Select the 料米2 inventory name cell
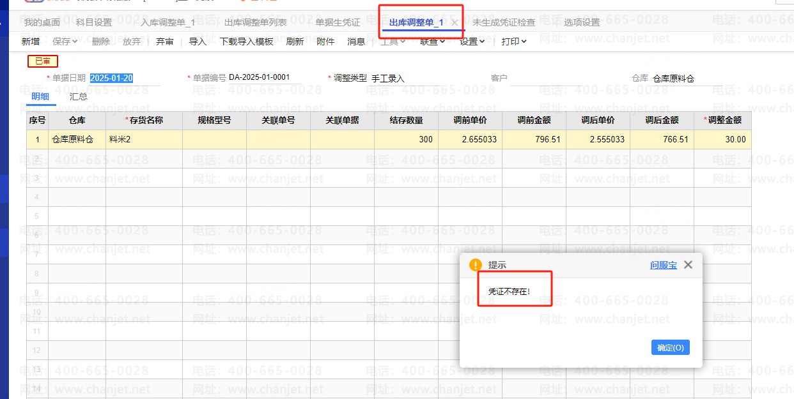794x399 pixels. [144, 139]
